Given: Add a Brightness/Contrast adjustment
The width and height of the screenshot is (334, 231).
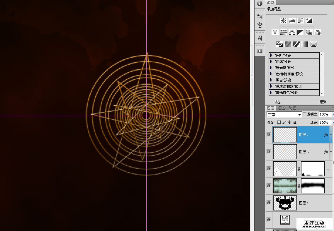Looking at the screenshot, I should (x=283, y=21).
